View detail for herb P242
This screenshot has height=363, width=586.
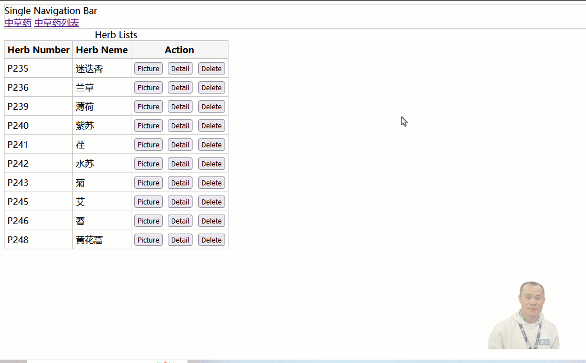pyautogui.click(x=180, y=164)
